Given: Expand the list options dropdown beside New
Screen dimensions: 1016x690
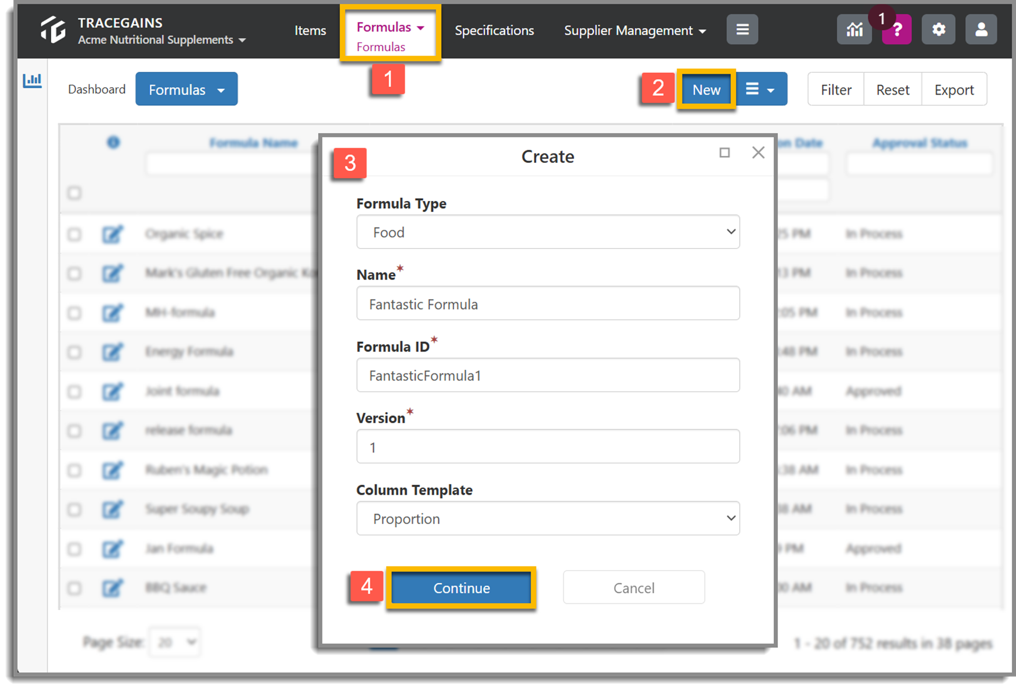Looking at the screenshot, I should (760, 89).
